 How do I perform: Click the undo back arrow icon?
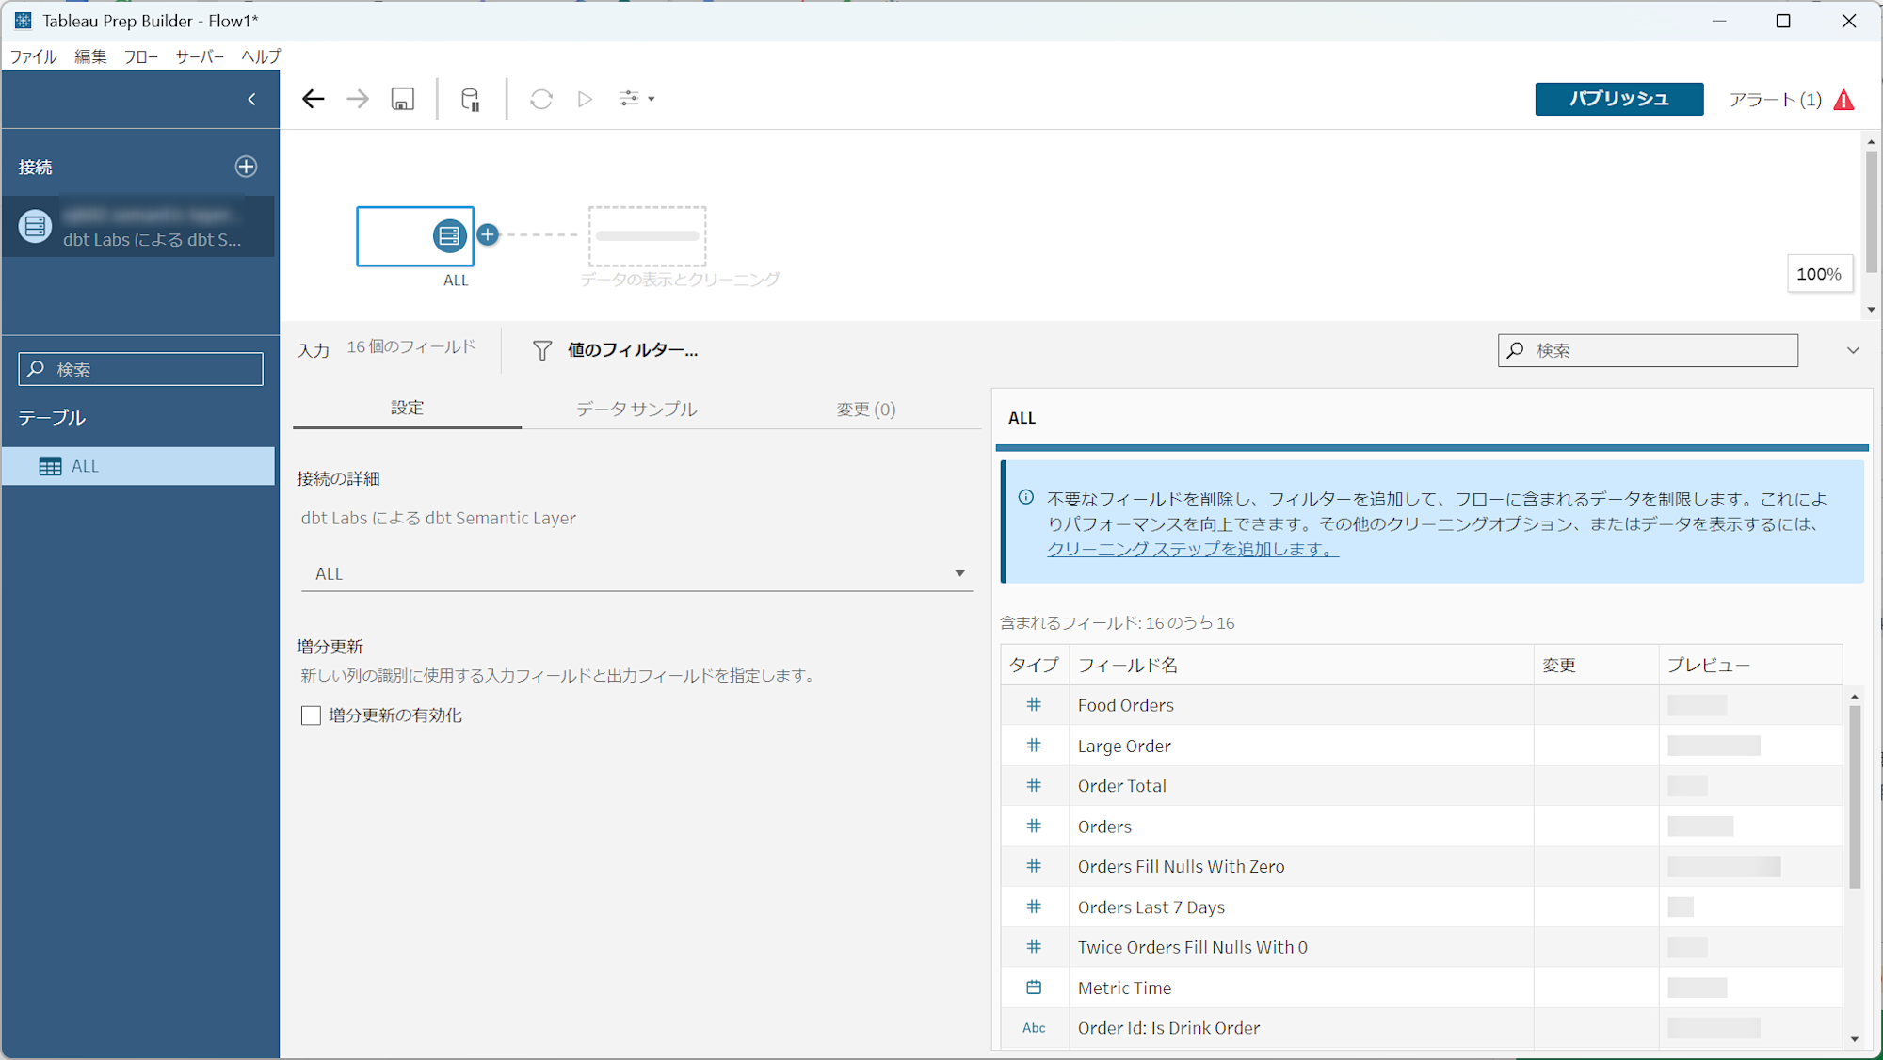click(313, 99)
